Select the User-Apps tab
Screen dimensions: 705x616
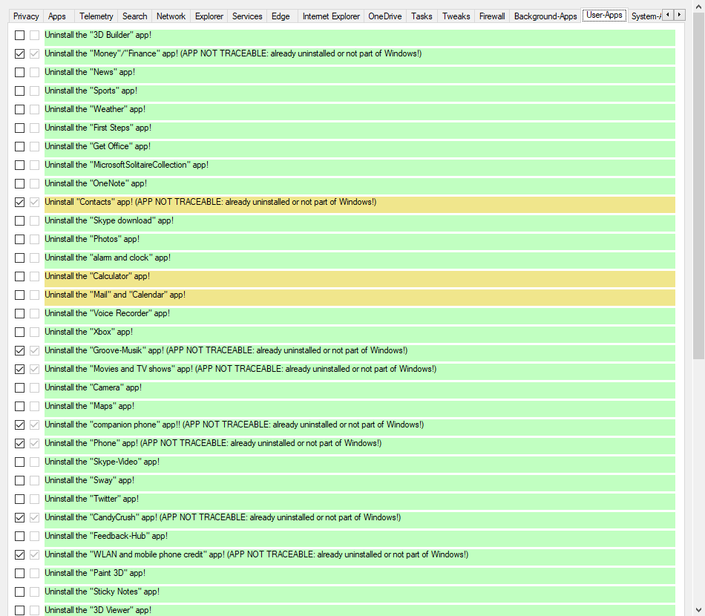pyautogui.click(x=604, y=16)
